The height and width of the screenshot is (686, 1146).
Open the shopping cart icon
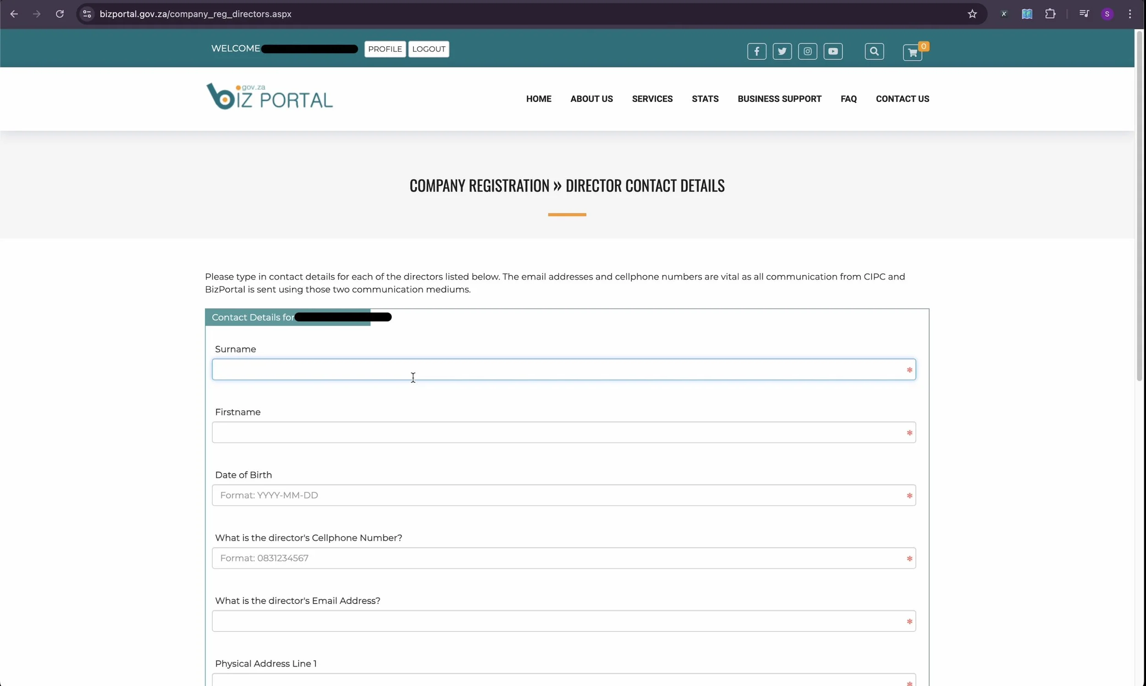click(x=912, y=53)
